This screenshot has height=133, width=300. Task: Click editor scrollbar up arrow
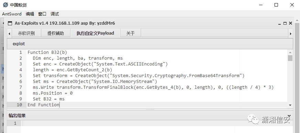coord(290,52)
